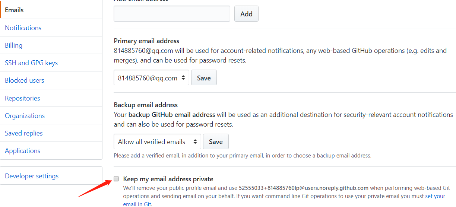Click the Keep my email address private label

click(x=168, y=179)
